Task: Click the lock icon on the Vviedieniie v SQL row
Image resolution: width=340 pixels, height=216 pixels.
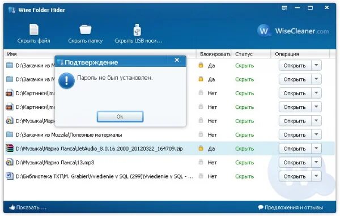Action: [x=201, y=176]
